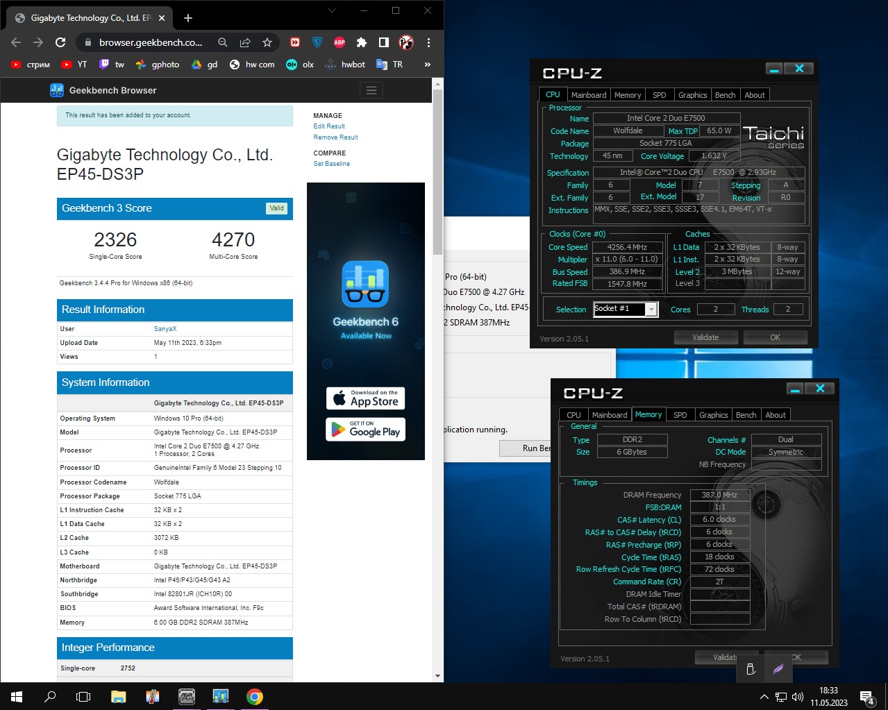Open the gphoto bookmark

coord(158,65)
